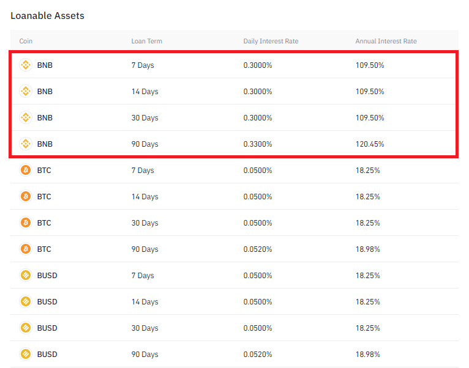
Task: Select the BTC label in the 14 Days row
Action: pyautogui.click(x=44, y=197)
